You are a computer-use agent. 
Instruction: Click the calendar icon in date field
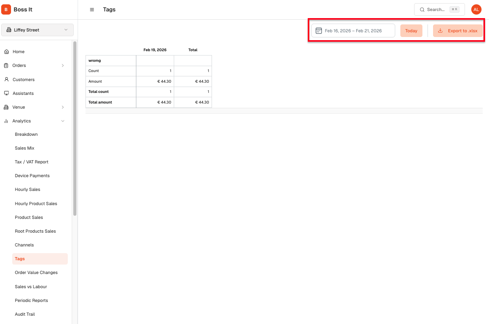click(319, 31)
